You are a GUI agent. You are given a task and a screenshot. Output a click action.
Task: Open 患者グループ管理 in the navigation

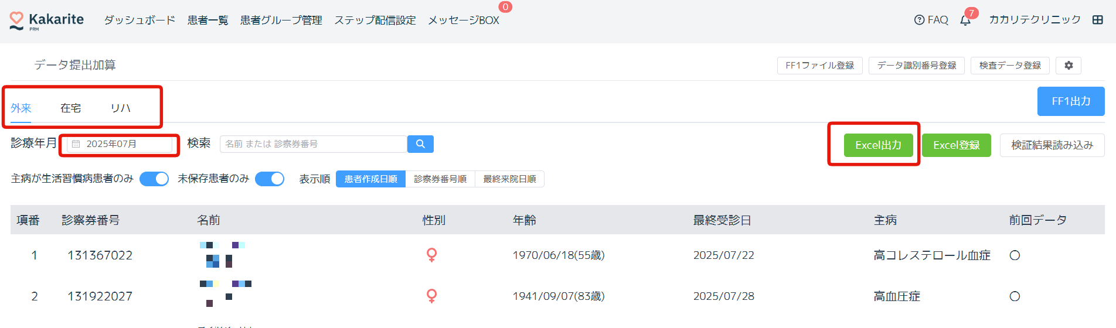pos(281,20)
